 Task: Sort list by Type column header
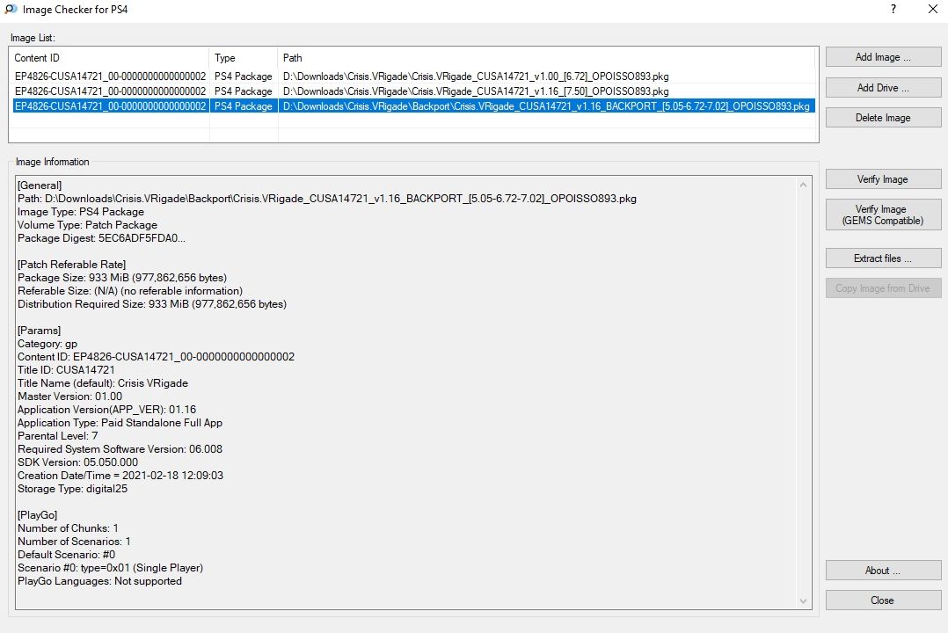click(x=244, y=58)
